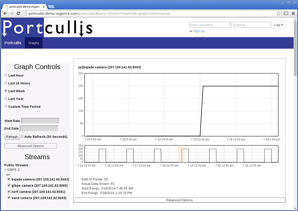The height and width of the screenshot is (211, 298).
Task: Open the Chrome hamburger menu
Action: click(293, 13)
